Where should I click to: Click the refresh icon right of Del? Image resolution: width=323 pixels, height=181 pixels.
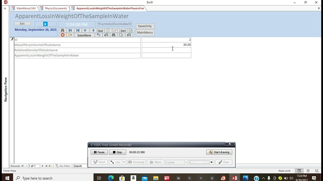131,31
